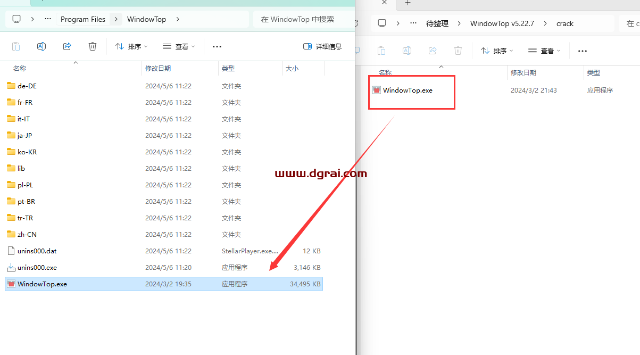Expand the chevron after WindowTop breadcrumb
This screenshot has width=640, height=355.
[178, 19]
